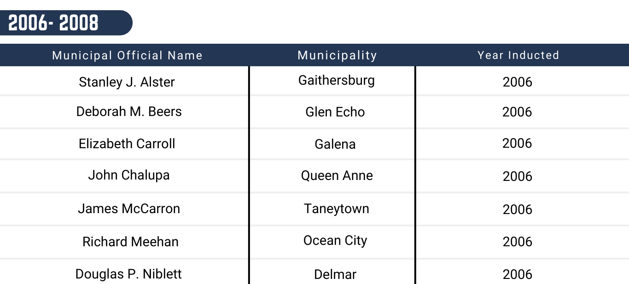Viewport: 629px width, 284px height.
Task: Click the Glen Echo municipality cell
Action: [335, 112]
